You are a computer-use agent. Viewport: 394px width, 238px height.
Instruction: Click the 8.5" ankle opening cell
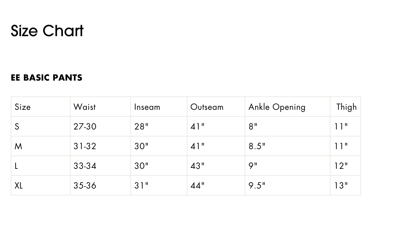[257, 146]
